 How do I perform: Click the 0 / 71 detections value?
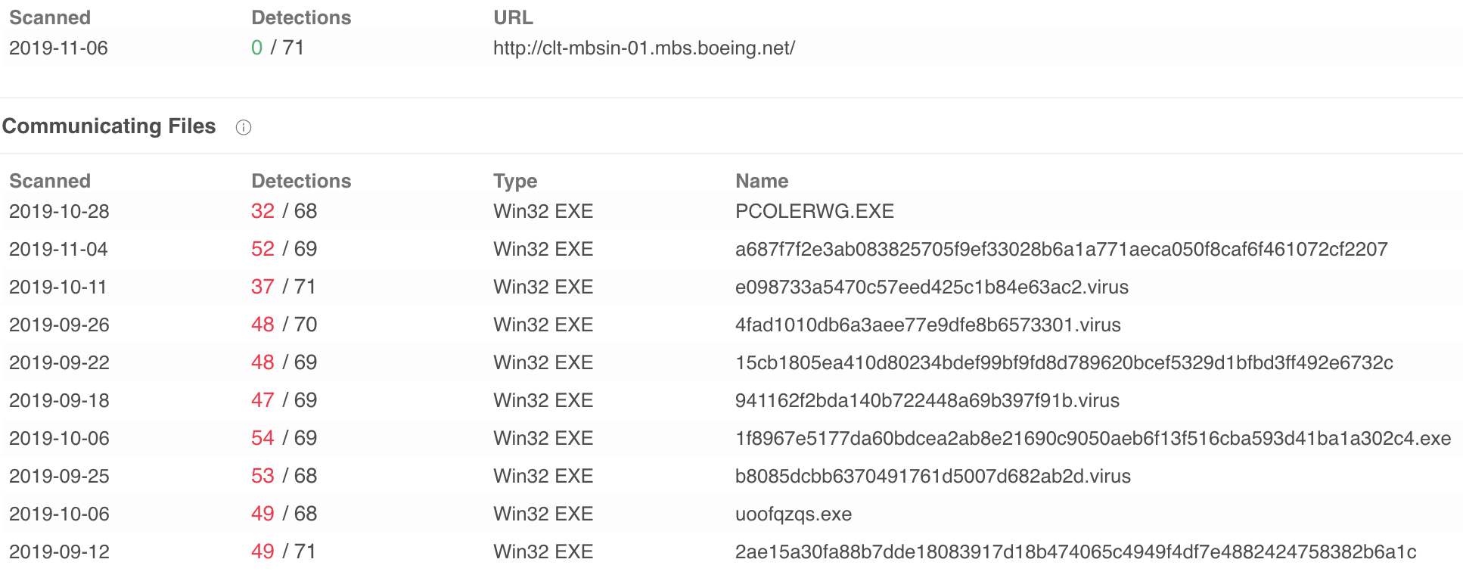tap(278, 48)
